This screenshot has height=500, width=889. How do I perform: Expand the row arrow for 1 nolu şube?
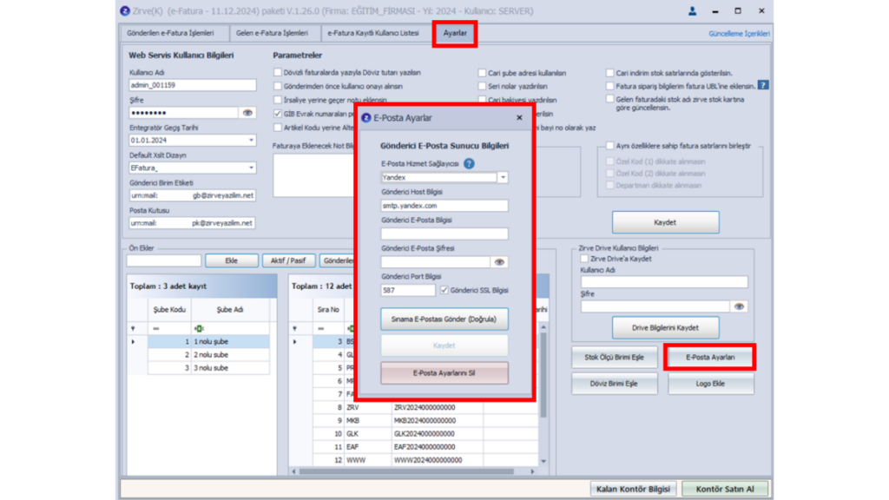click(x=133, y=342)
